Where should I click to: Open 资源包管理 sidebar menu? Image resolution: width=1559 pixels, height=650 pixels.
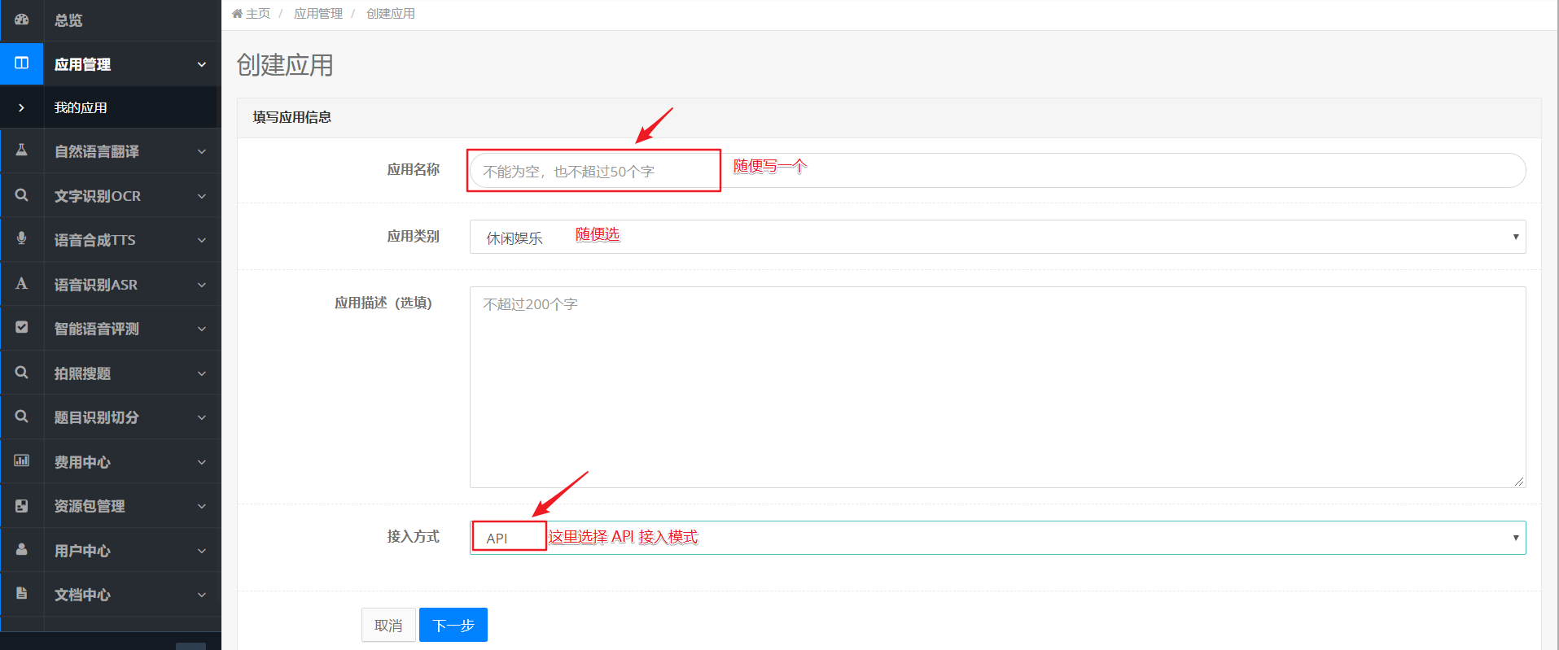(x=111, y=506)
